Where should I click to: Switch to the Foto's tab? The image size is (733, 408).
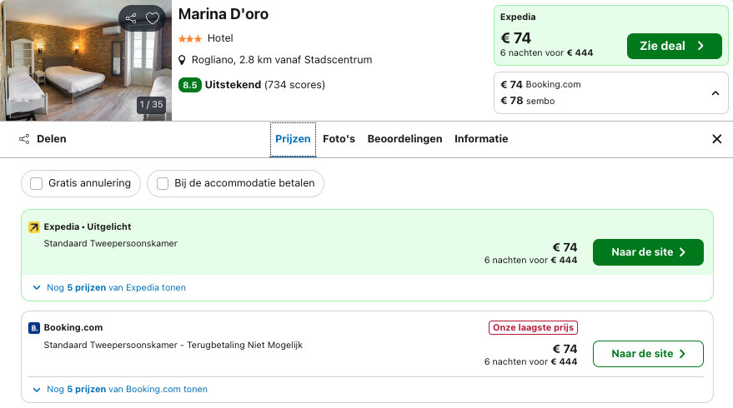[x=339, y=139]
